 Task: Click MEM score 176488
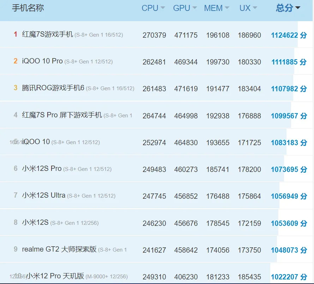[x=218, y=196]
